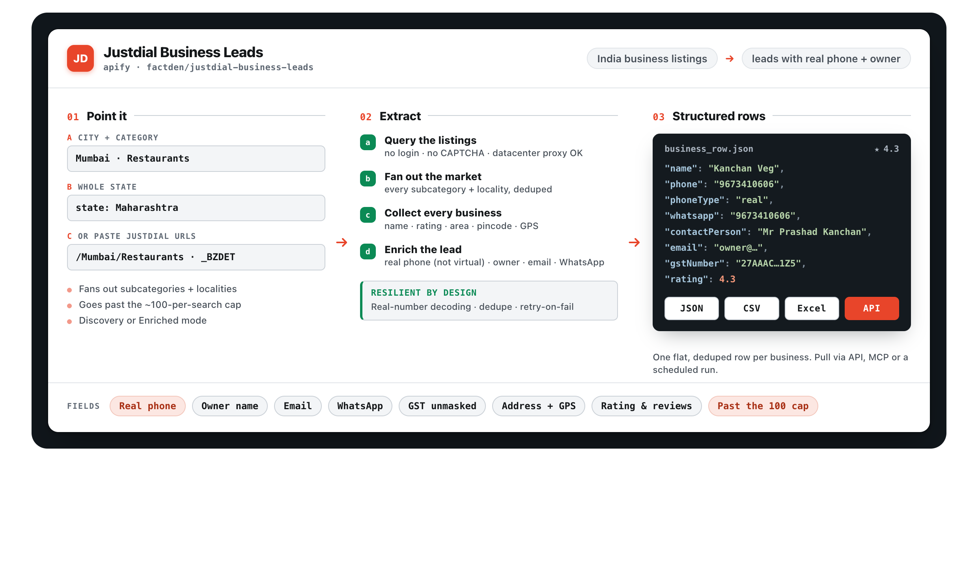Click the red API button

872,308
